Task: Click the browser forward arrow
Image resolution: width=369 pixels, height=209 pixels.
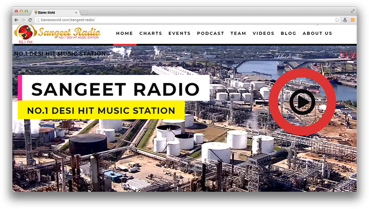Action: click(x=23, y=20)
